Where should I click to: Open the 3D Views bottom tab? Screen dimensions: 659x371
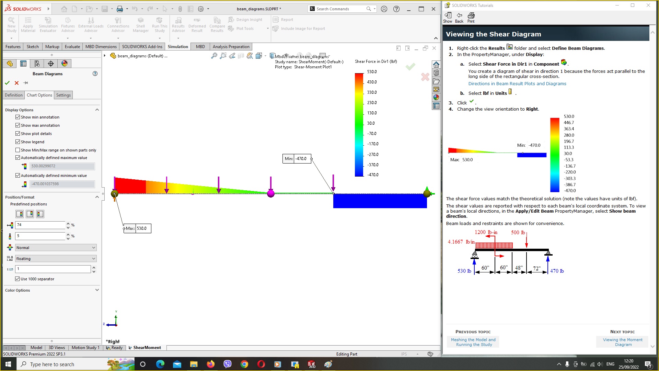tap(57, 348)
